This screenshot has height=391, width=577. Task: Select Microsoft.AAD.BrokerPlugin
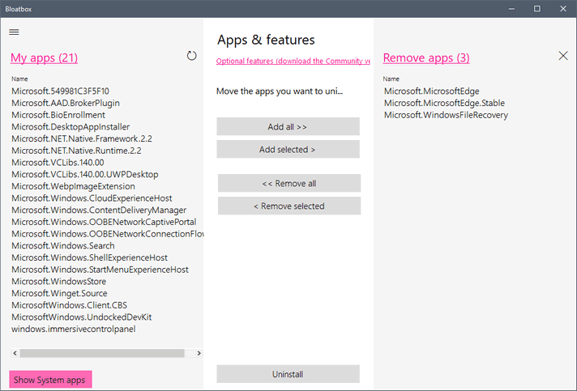pos(66,103)
